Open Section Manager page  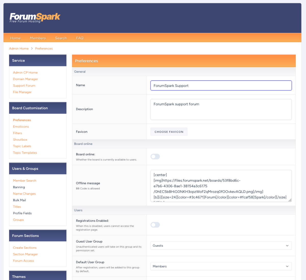coord(25,254)
